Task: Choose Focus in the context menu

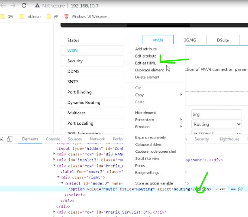Action: (154, 165)
